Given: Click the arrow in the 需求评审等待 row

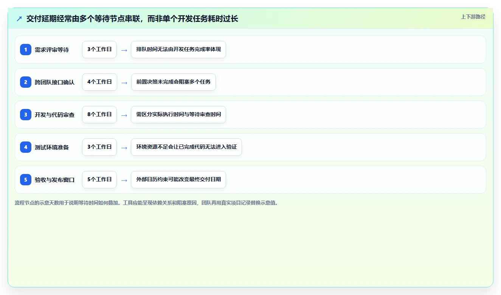Looking at the screenshot, I should [124, 50].
